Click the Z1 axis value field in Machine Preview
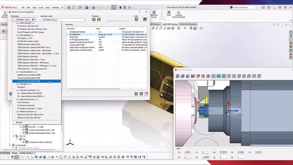293x165 pixels. (x=187, y=152)
